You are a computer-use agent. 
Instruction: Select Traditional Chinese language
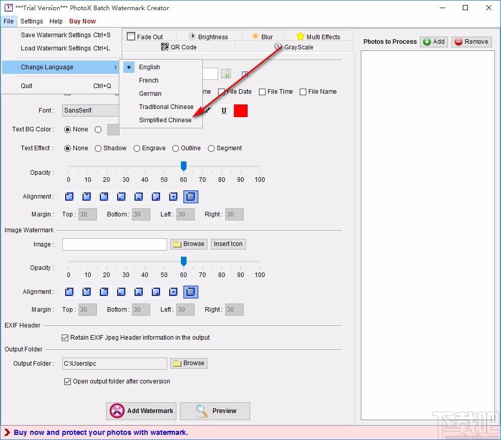pos(161,106)
